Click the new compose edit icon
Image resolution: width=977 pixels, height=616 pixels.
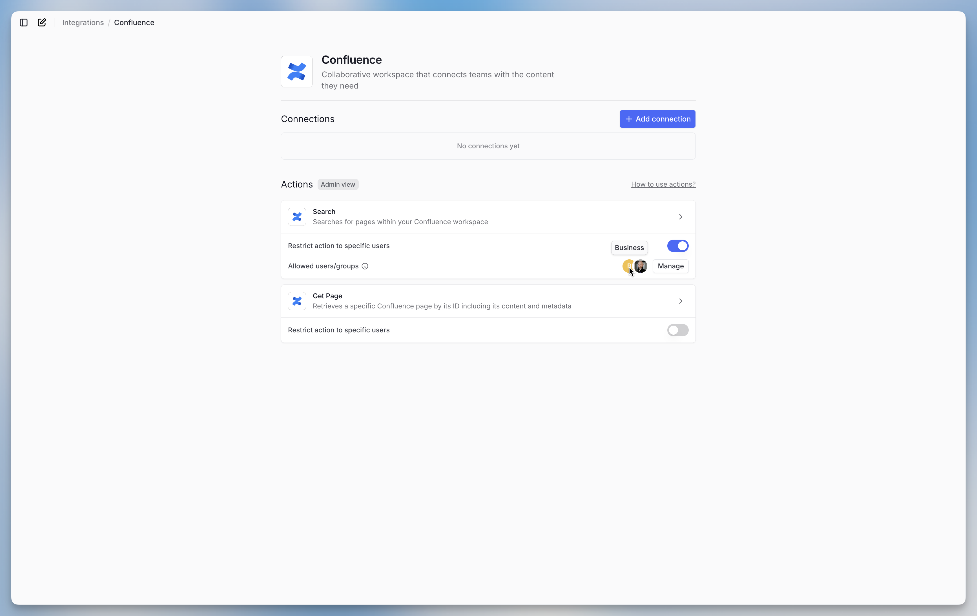point(42,23)
